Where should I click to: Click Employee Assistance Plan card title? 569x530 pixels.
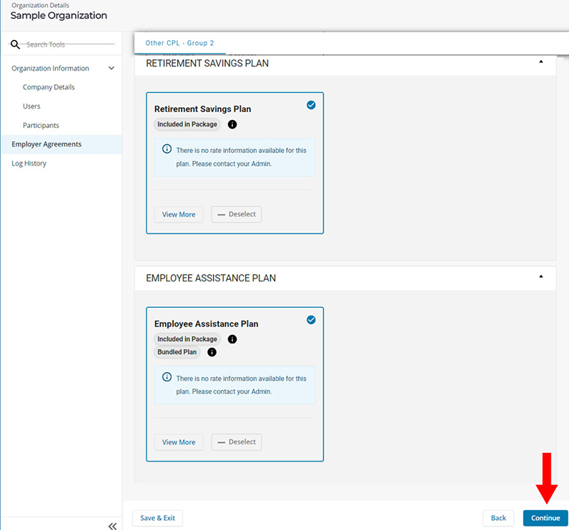coord(206,324)
